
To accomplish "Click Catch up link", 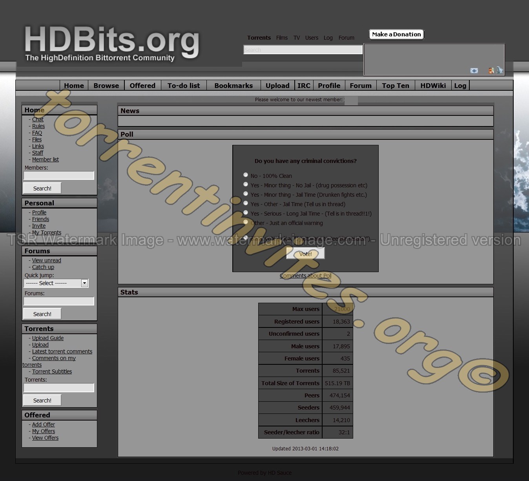I will click(43, 267).
